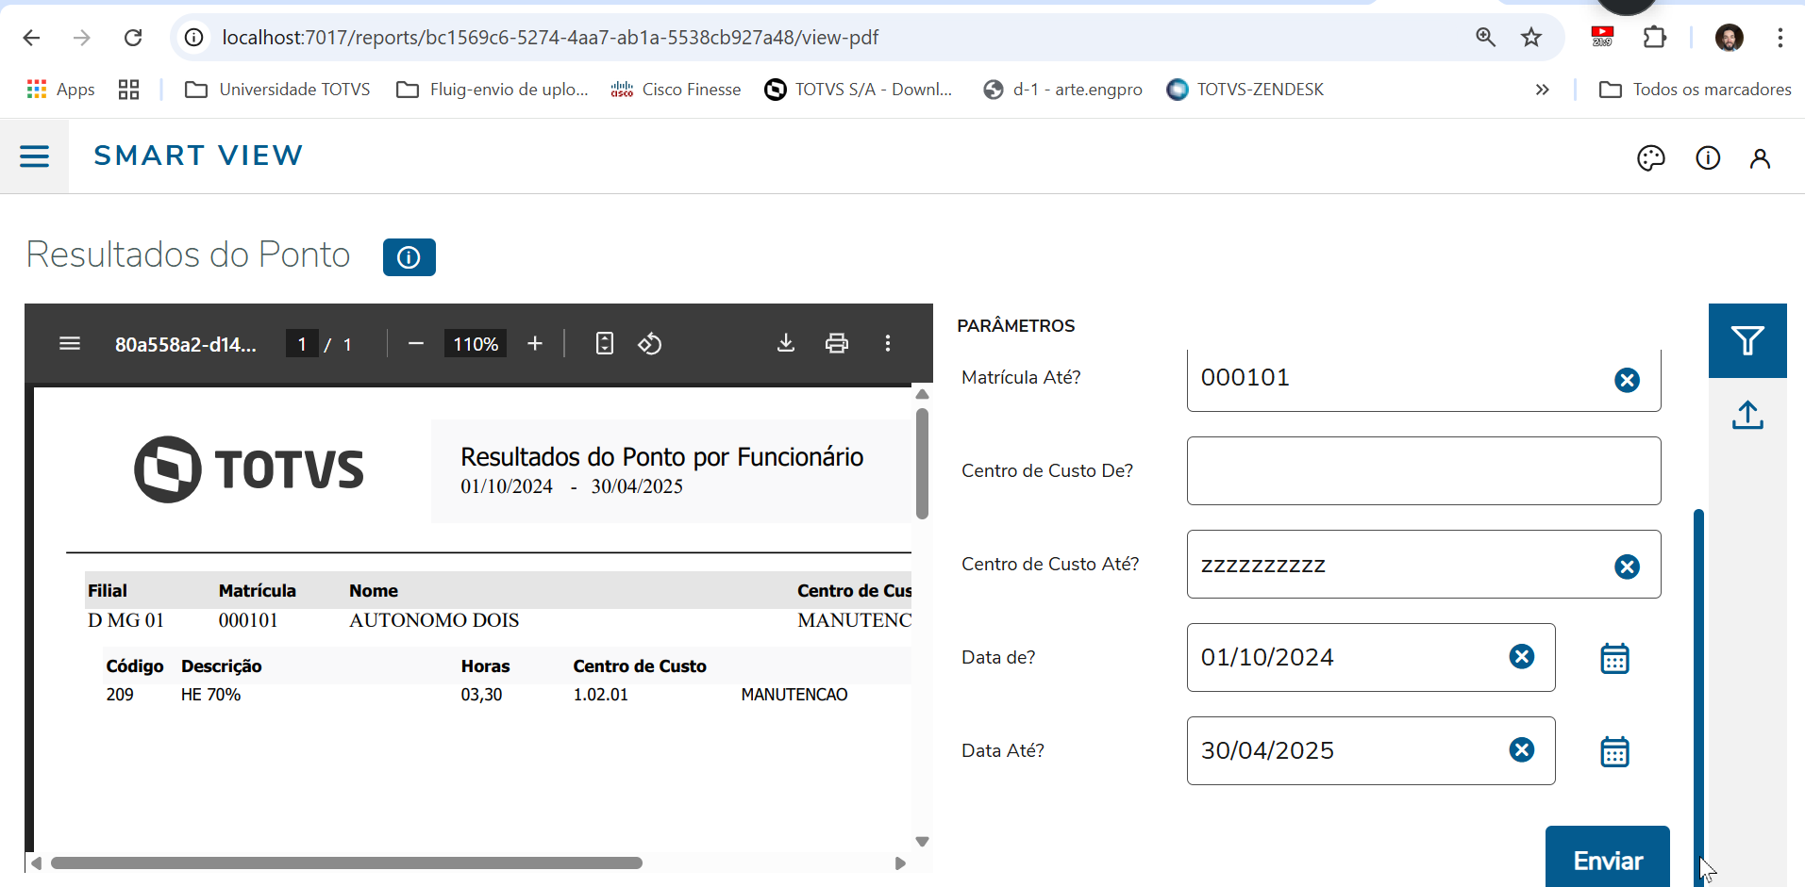This screenshot has width=1805, height=887.
Task: Rotate the PDF page
Action: (x=650, y=343)
